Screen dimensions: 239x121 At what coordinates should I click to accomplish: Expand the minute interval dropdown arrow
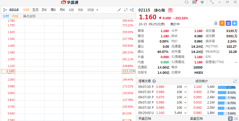point(97,10)
